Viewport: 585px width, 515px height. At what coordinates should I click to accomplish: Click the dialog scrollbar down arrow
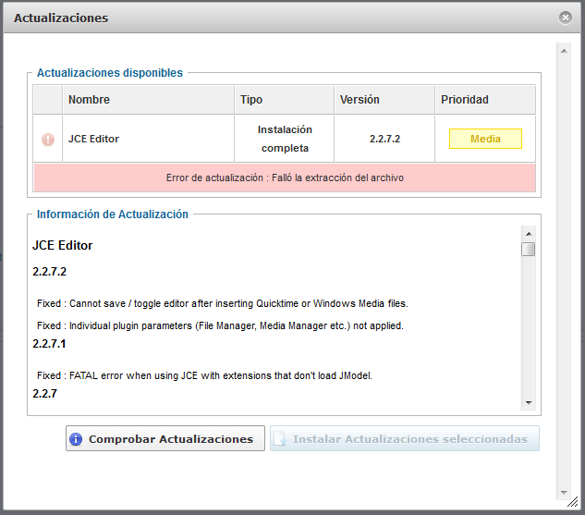coord(564,492)
